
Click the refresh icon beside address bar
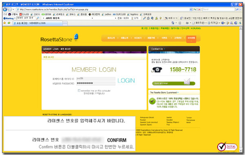[x=195, y=9]
